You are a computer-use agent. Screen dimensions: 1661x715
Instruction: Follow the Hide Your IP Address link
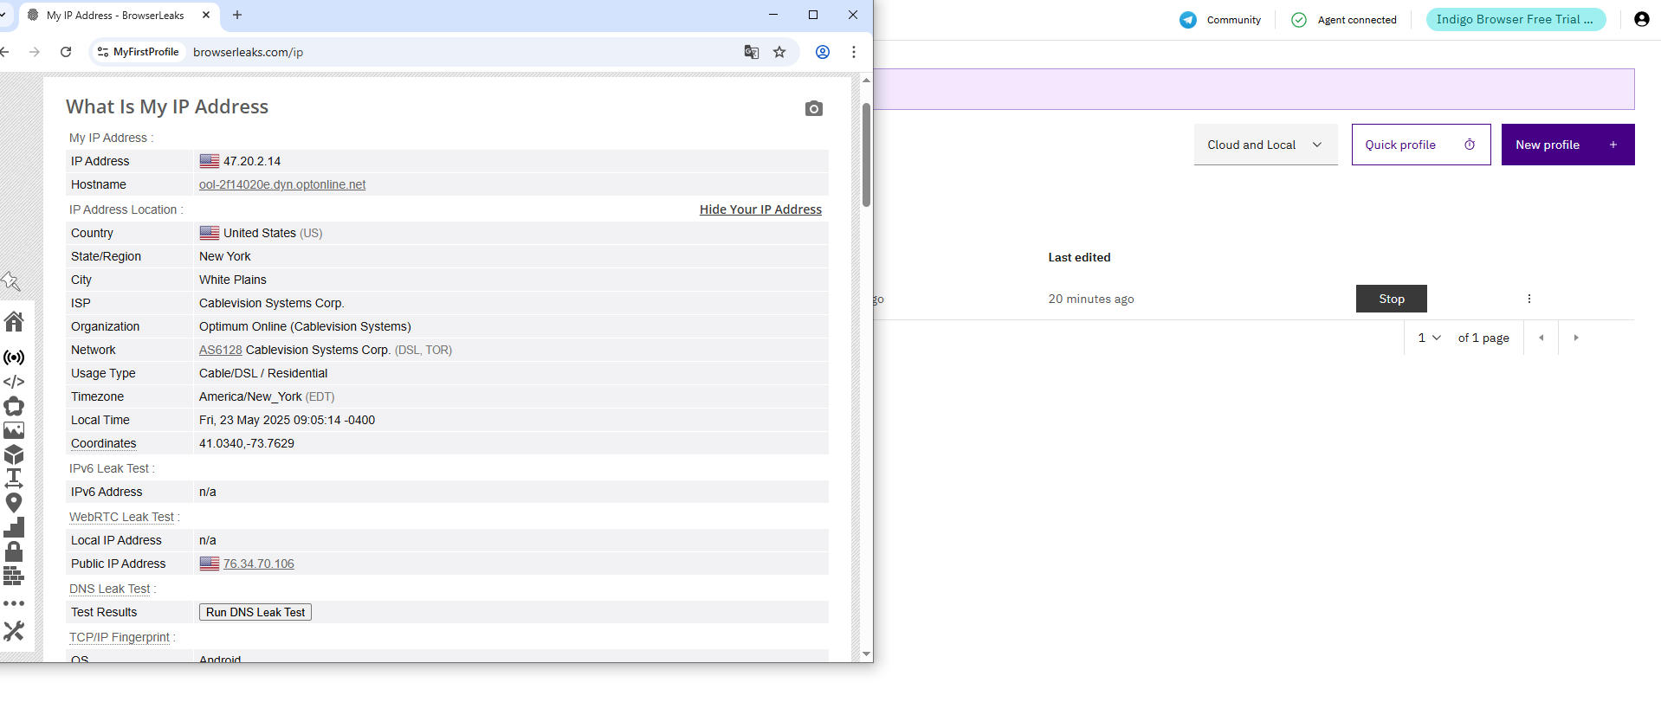pyautogui.click(x=760, y=209)
